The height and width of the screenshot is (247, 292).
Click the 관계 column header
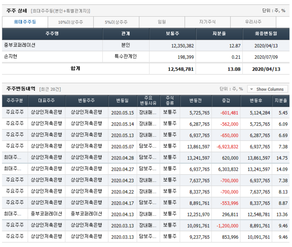pyautogui.click(x=126, y=34)
